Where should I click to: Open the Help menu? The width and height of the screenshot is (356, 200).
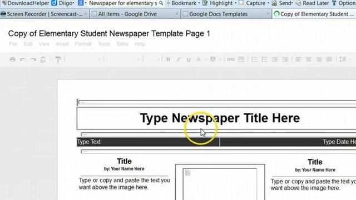(x=140, y=44)
